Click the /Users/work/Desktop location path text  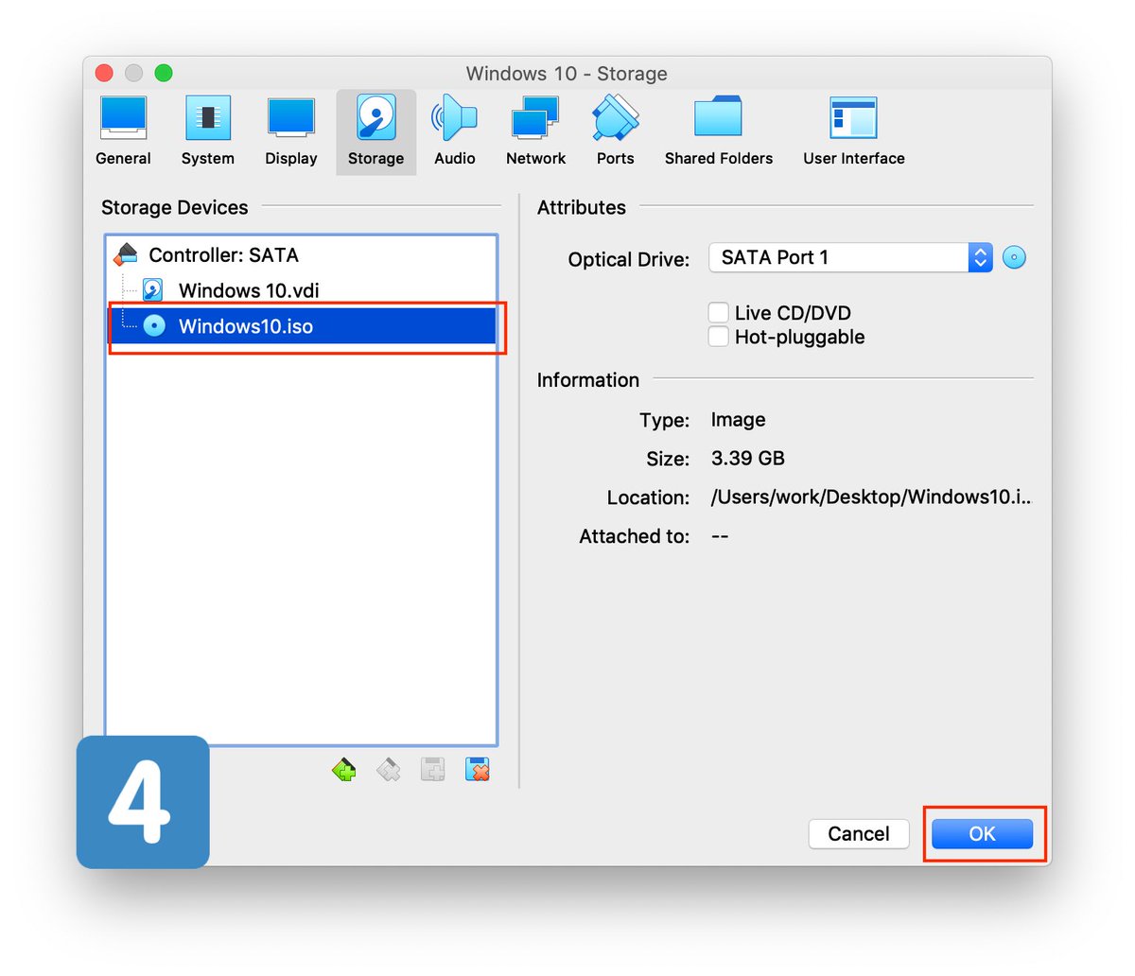[x=871, y=497]
